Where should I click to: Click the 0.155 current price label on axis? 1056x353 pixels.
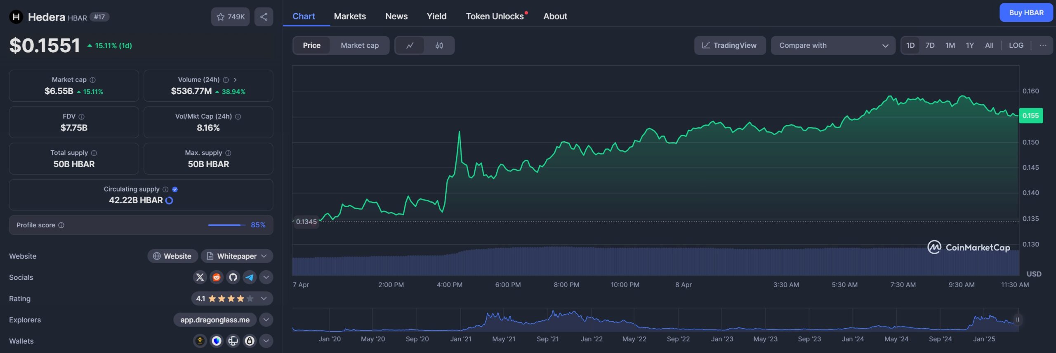1030,116
